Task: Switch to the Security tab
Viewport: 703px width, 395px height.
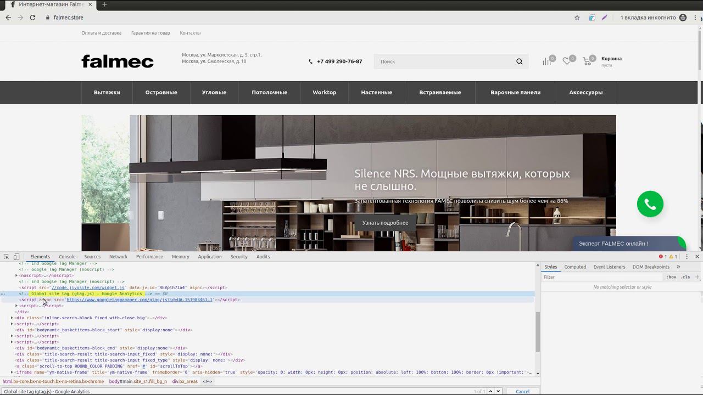Action: pos(239,257)
